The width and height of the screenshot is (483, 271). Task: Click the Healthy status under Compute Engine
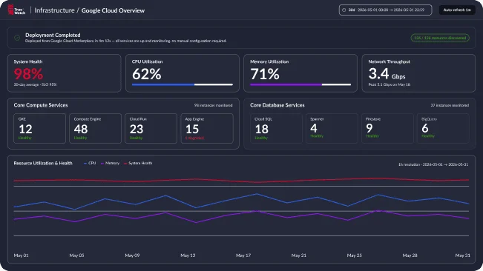click(80, 138)
